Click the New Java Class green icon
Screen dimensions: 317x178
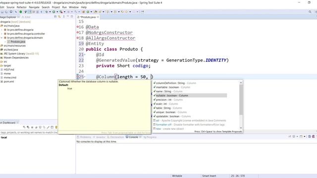(88, 12)
